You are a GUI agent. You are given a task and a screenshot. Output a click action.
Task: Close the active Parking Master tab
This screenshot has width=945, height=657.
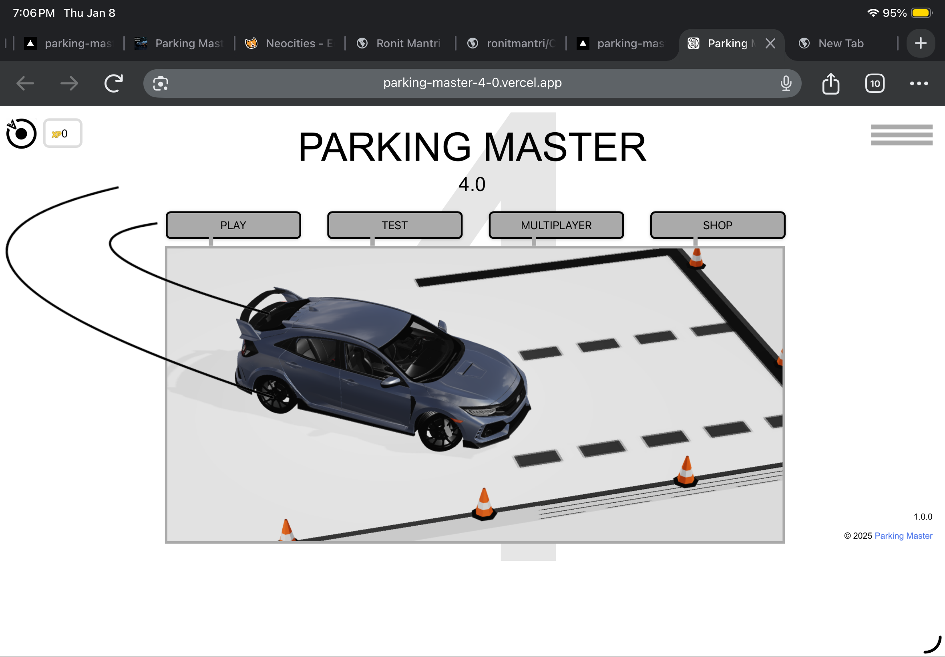(x=770, y=43)
